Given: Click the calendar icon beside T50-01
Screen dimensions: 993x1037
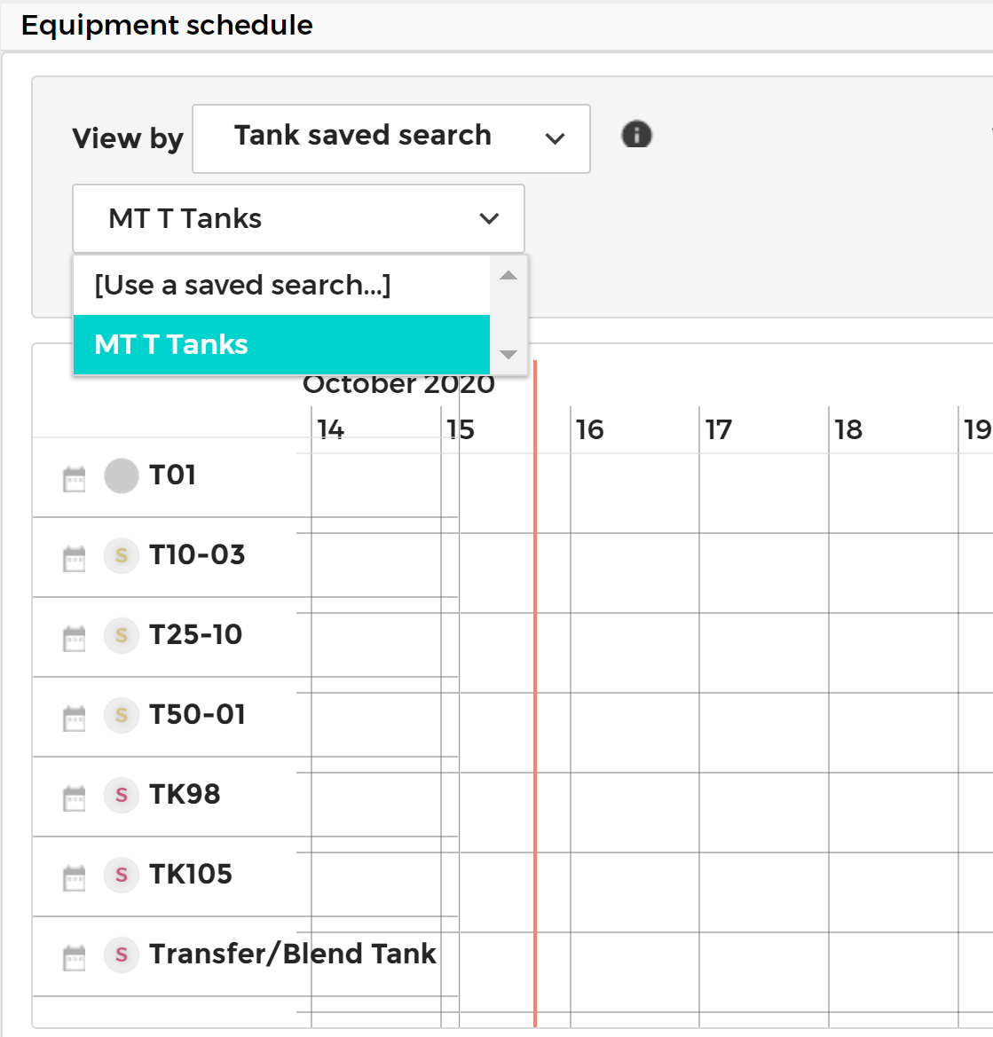Looking at the screenshot, I should 74,716.
